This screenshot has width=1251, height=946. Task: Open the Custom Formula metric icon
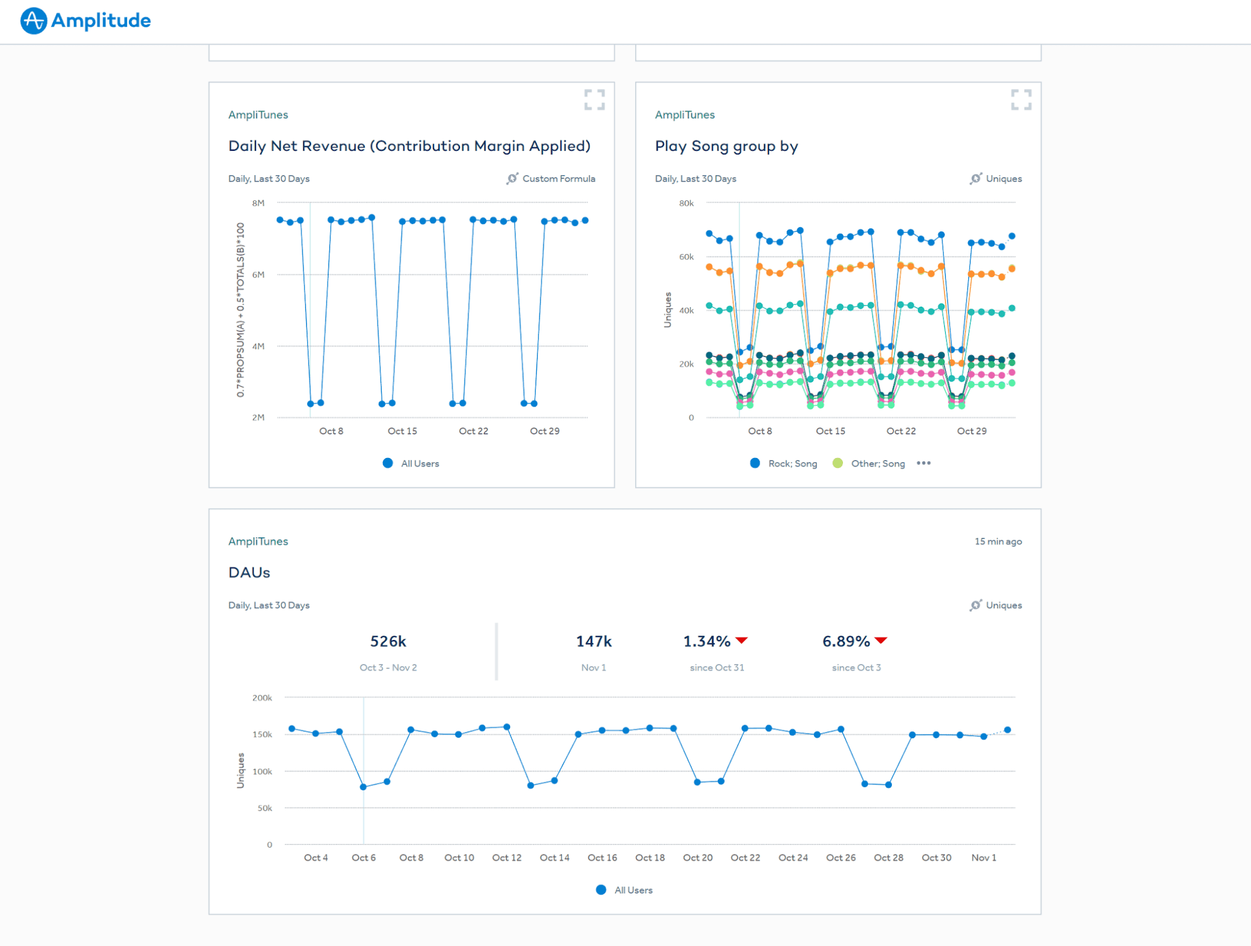pyautogui.click(x=512, y=178)
